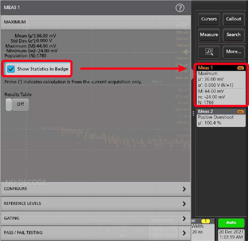The height and width of the screenshot is (241, 249).
Task: Add a Callout using the Callout button
Action: [x=233, y=19]
